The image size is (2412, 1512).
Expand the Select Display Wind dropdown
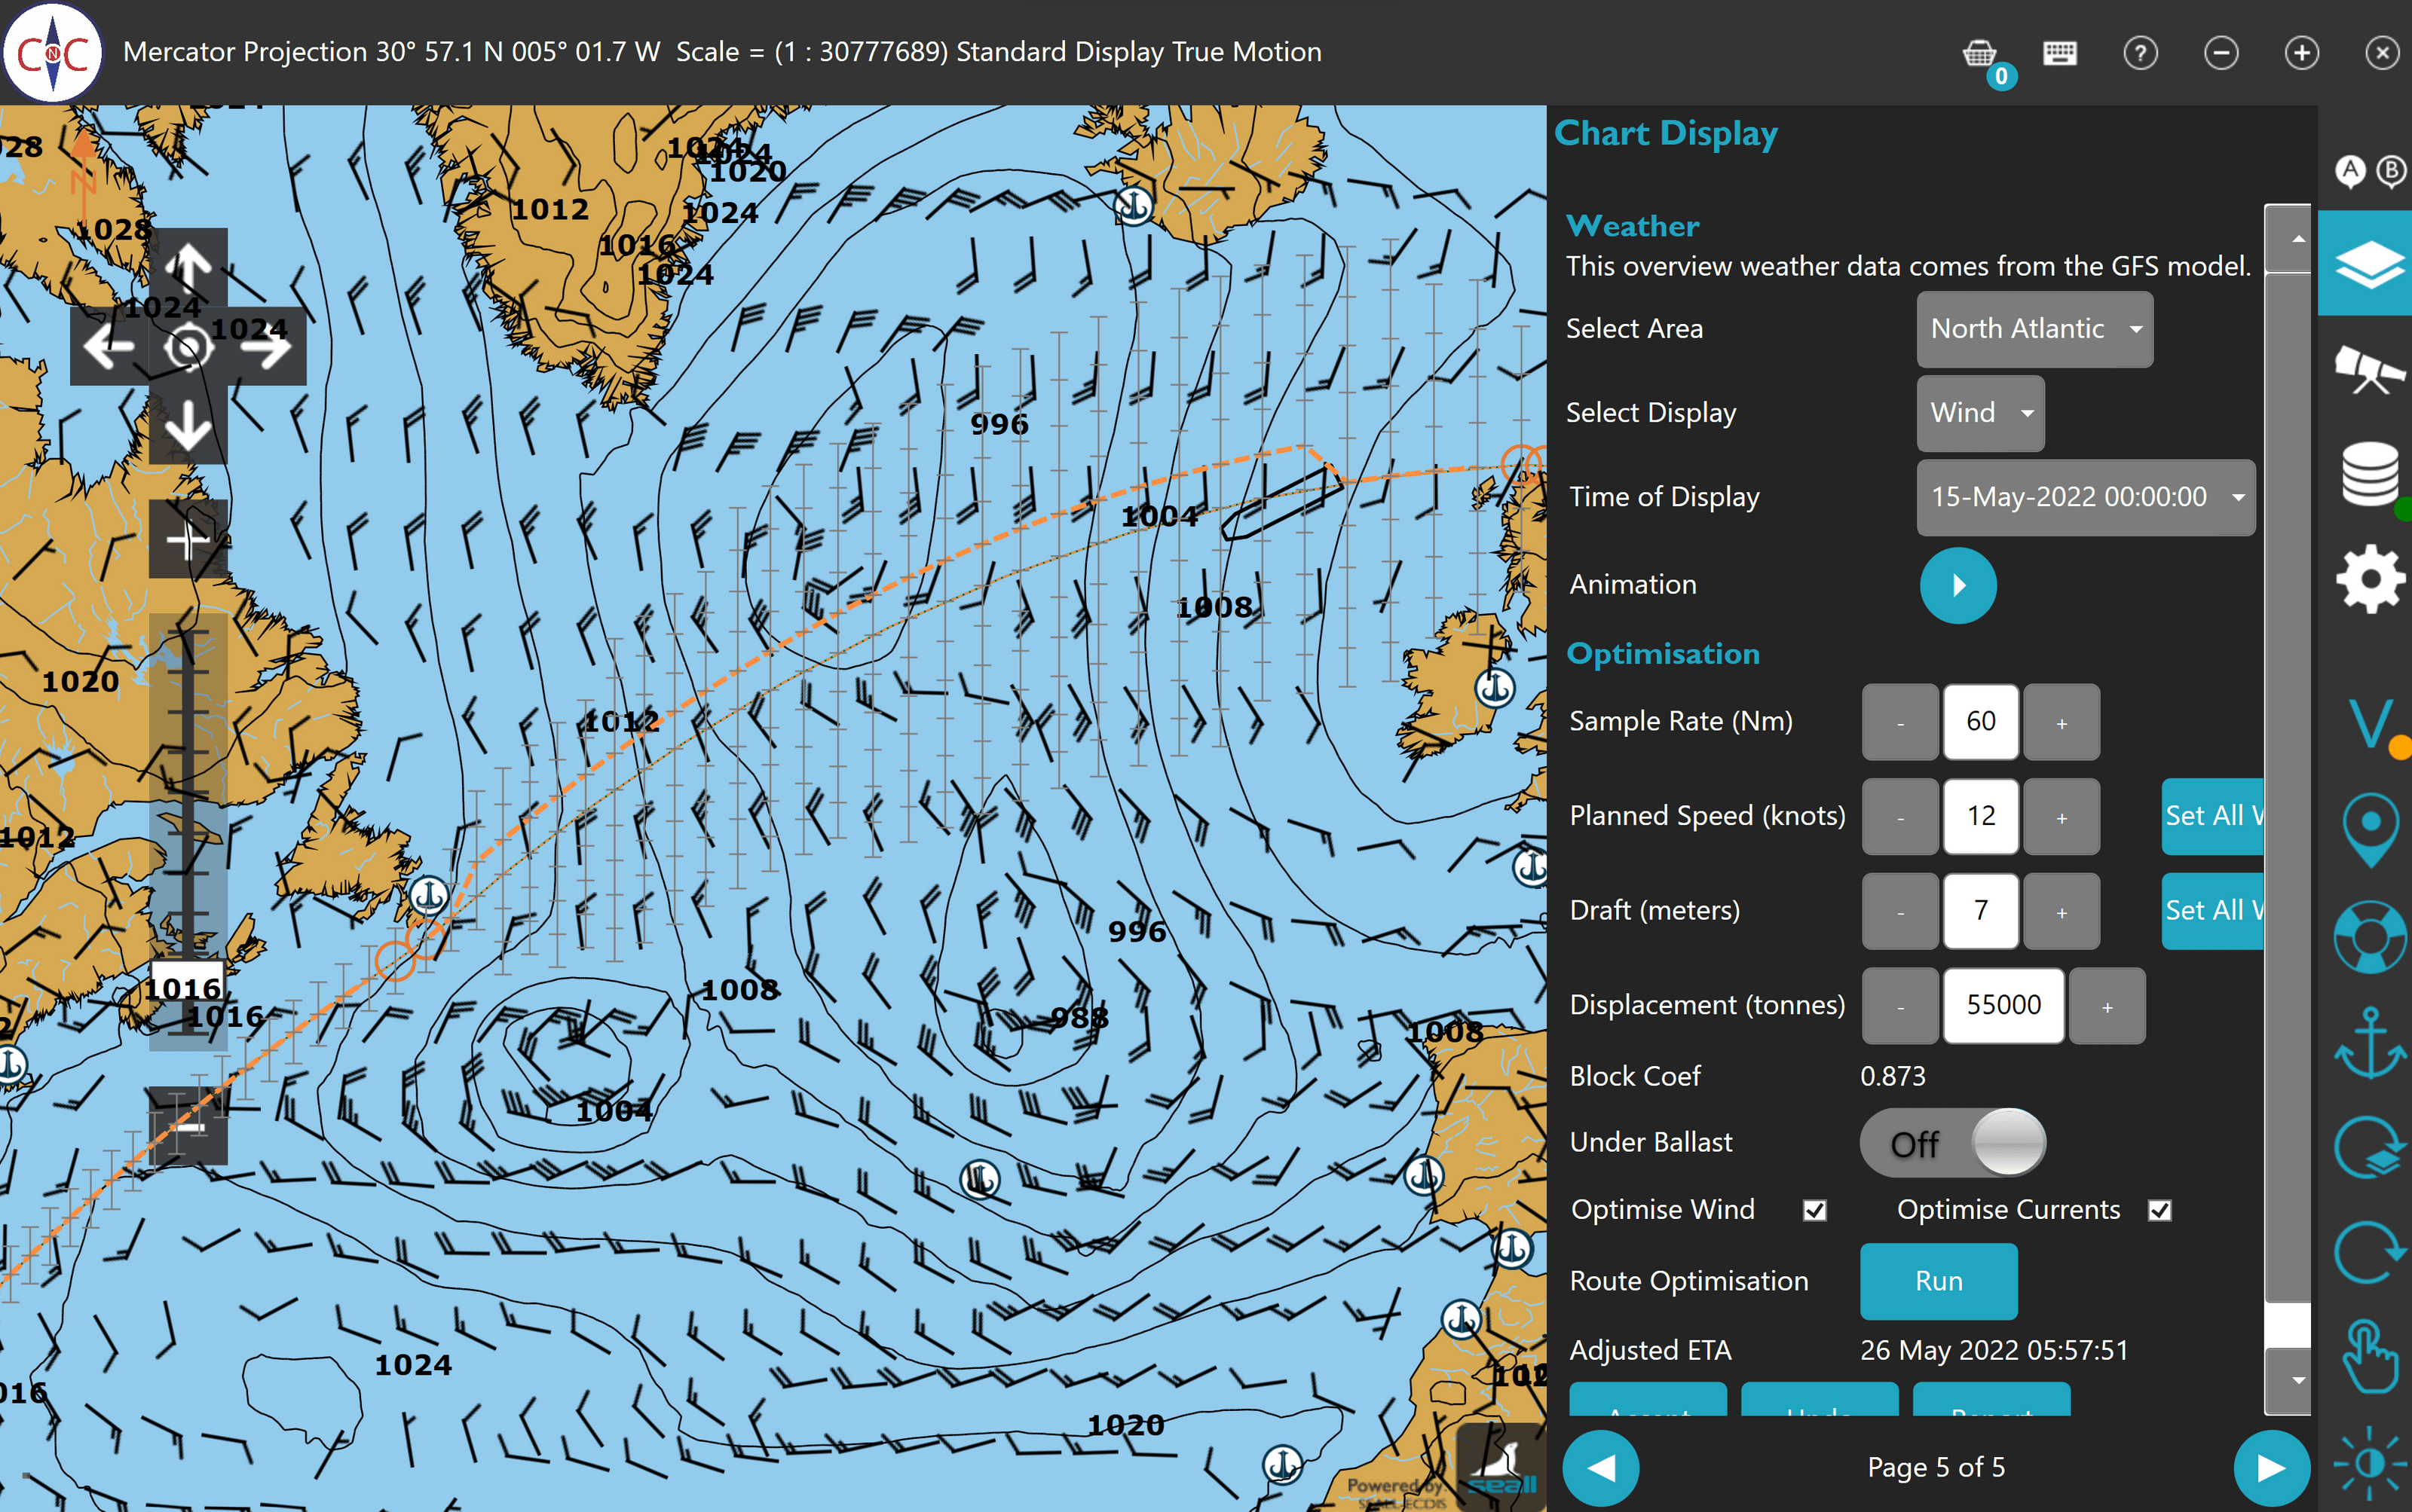(1980, 413)
